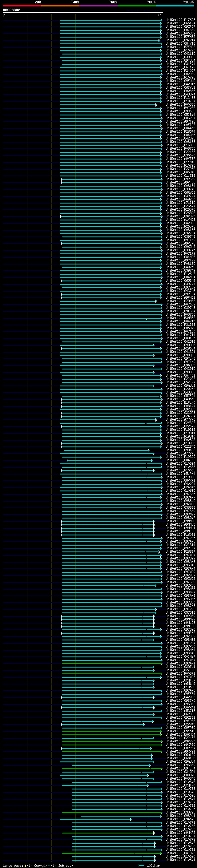Select the UniRef100_Q84LN2 label

pyautogui.click(x=180, y=460)
